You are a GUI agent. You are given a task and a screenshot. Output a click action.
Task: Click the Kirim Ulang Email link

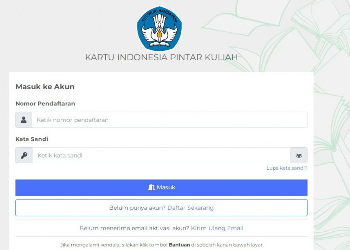click(217, 228)
